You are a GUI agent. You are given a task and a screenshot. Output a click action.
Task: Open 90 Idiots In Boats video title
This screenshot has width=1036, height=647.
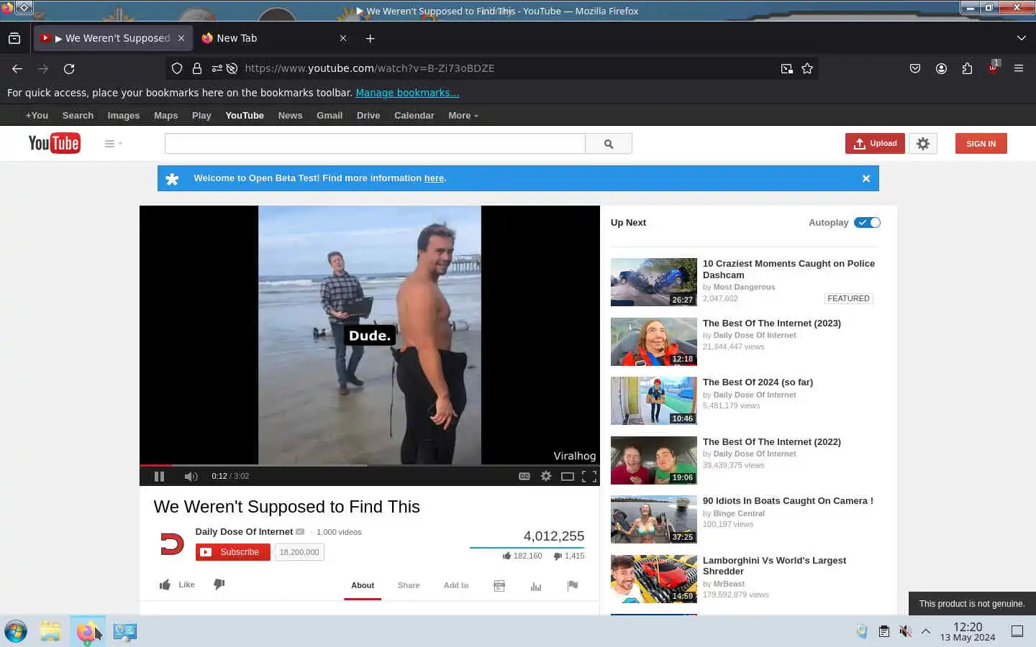coord(788,501)
